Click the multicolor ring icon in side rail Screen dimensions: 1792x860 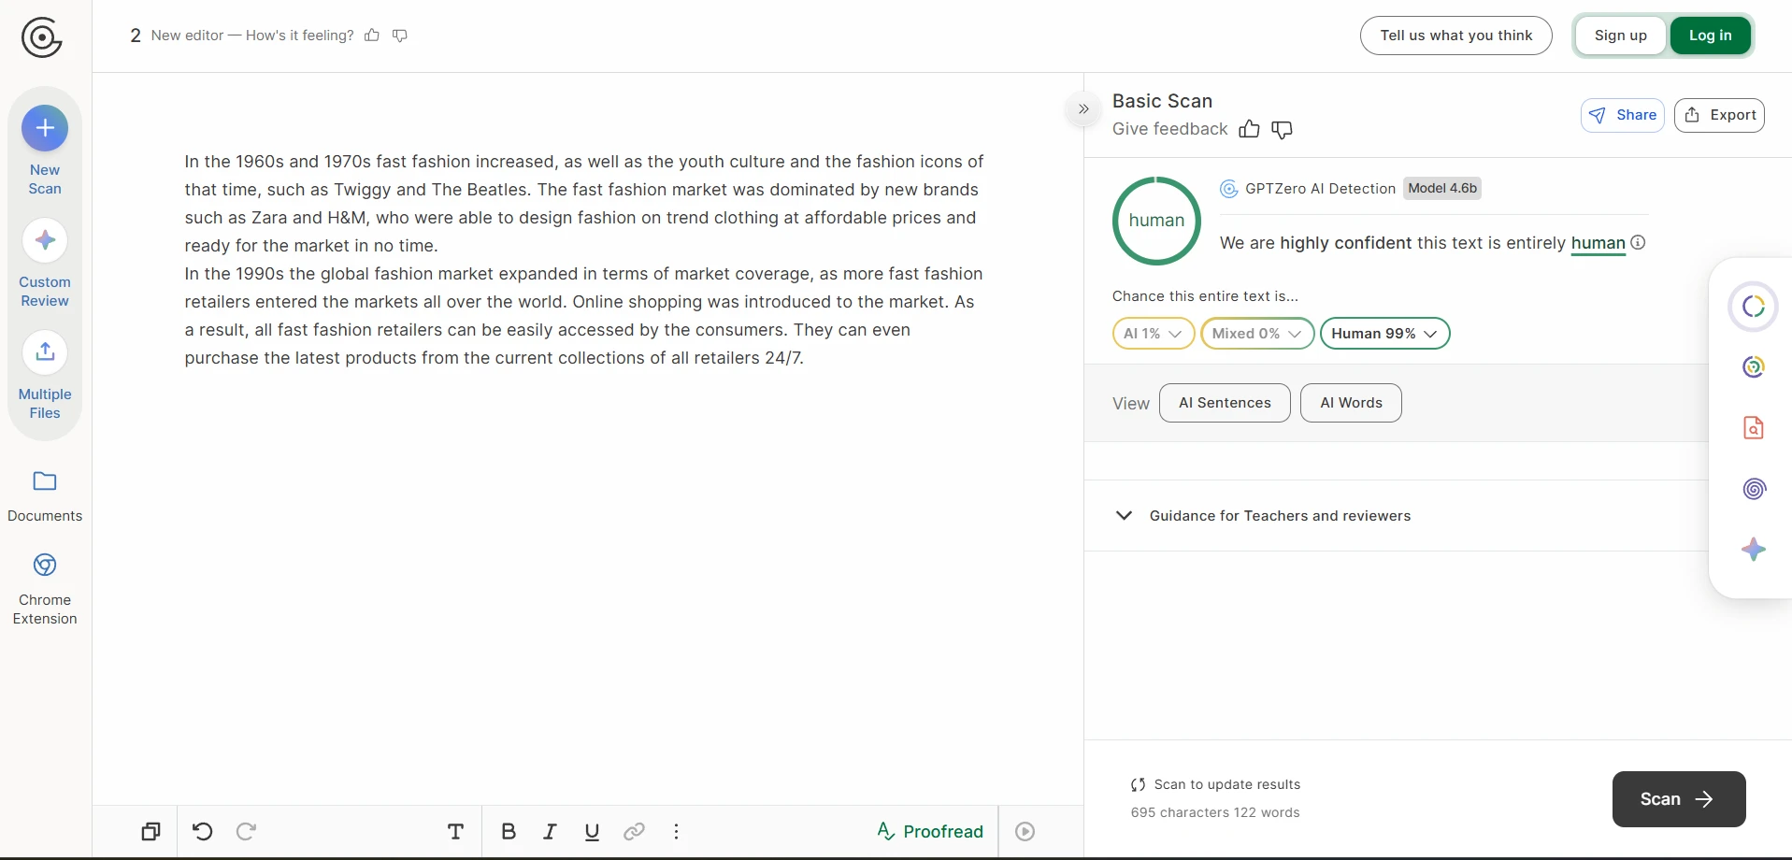[x=1753, y=307]
